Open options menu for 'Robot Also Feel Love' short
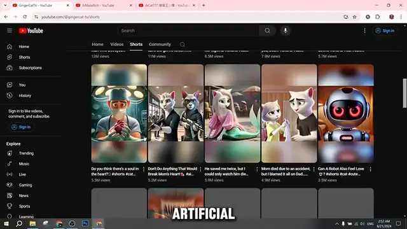The width and height of the screenshot is (407, 229). click(370, 169)
